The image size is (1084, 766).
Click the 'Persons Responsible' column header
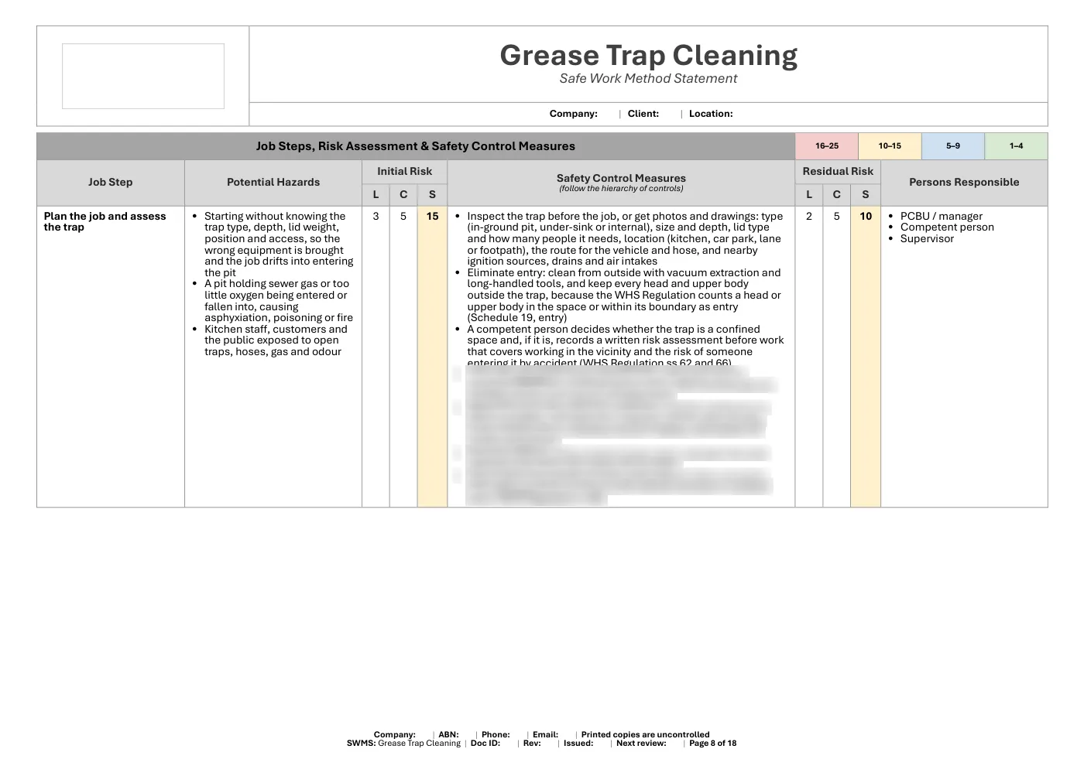[964, 183]
